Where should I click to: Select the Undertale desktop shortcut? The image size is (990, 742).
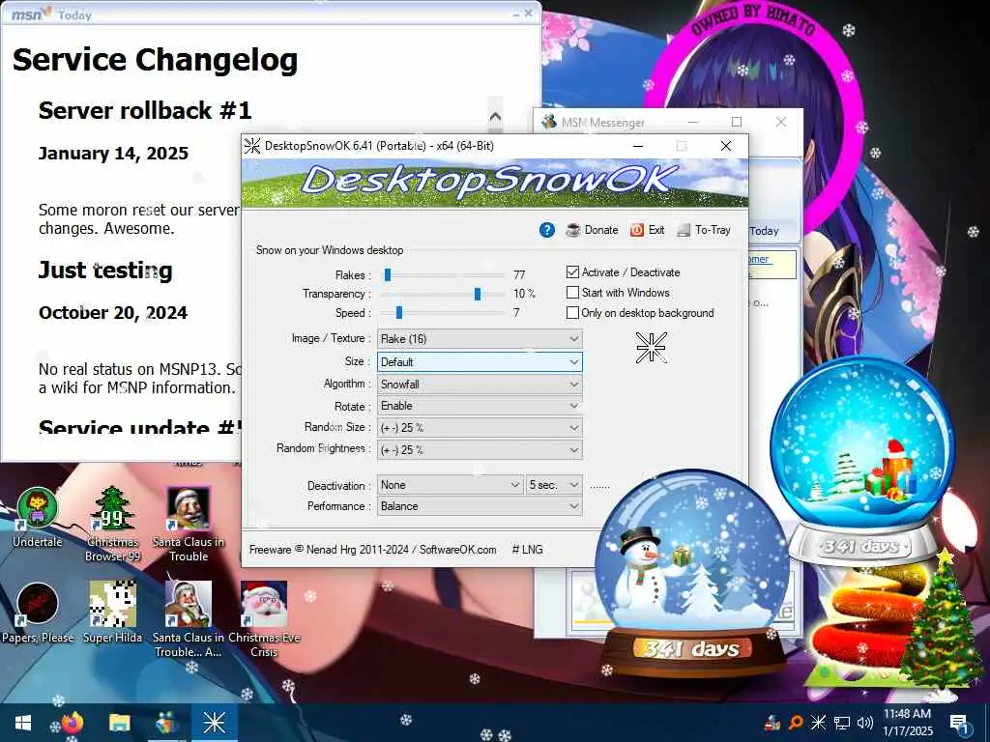click(x=38, y=518)
